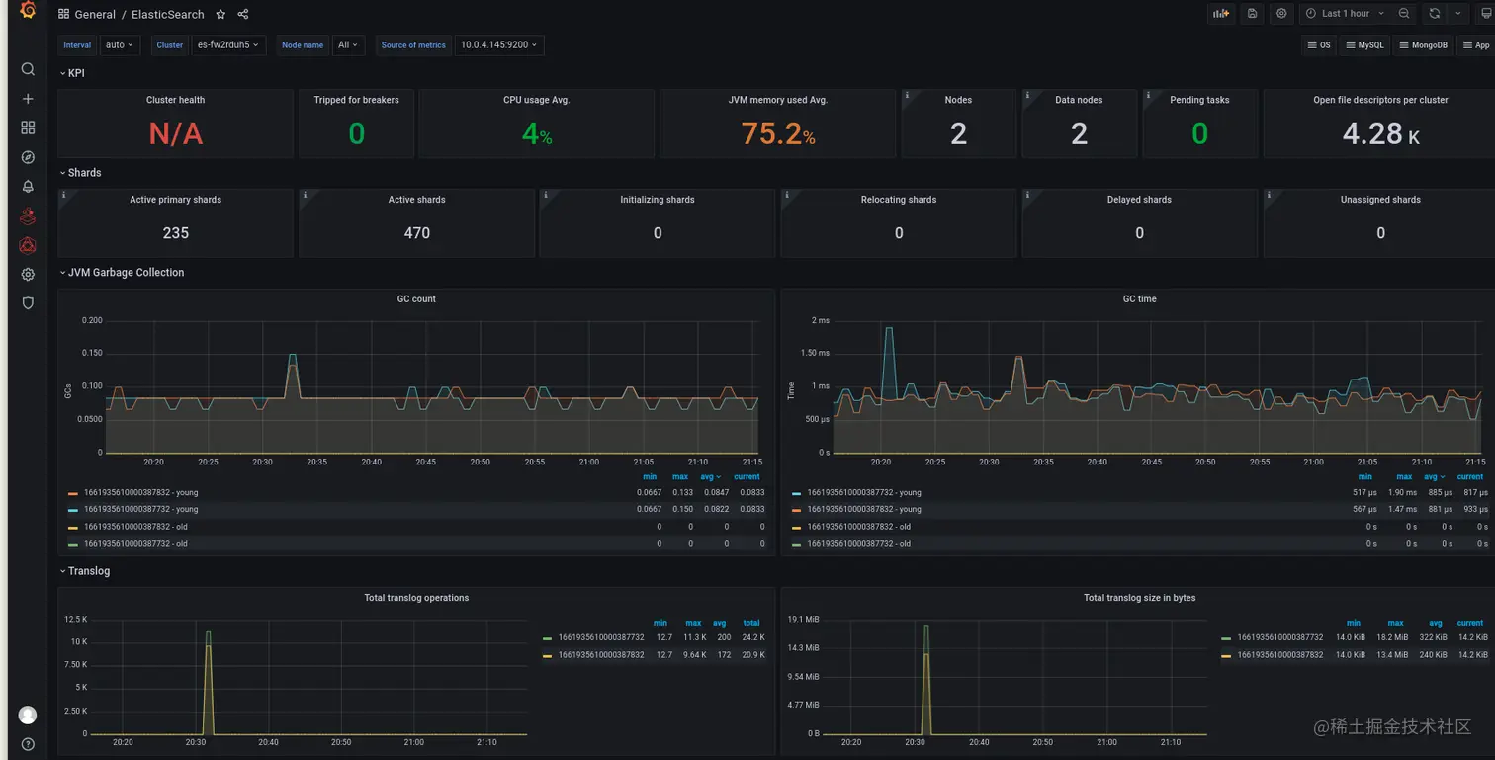
Task: Open the GC count panel title menu
Action: pos(416,298)
